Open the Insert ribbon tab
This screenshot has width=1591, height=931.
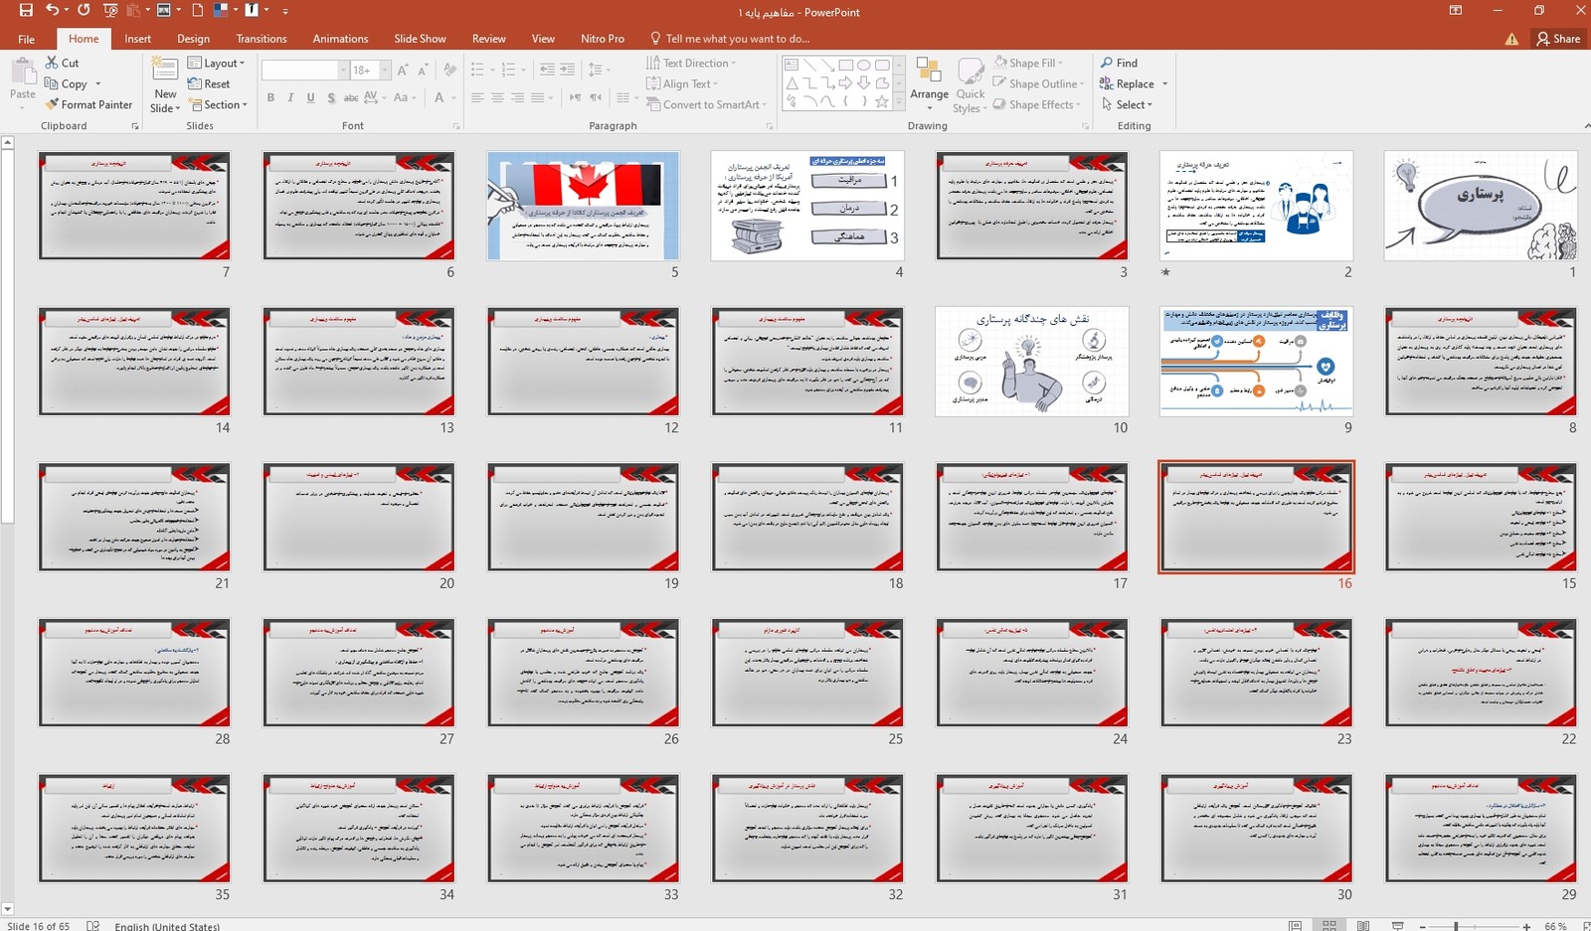138,39
